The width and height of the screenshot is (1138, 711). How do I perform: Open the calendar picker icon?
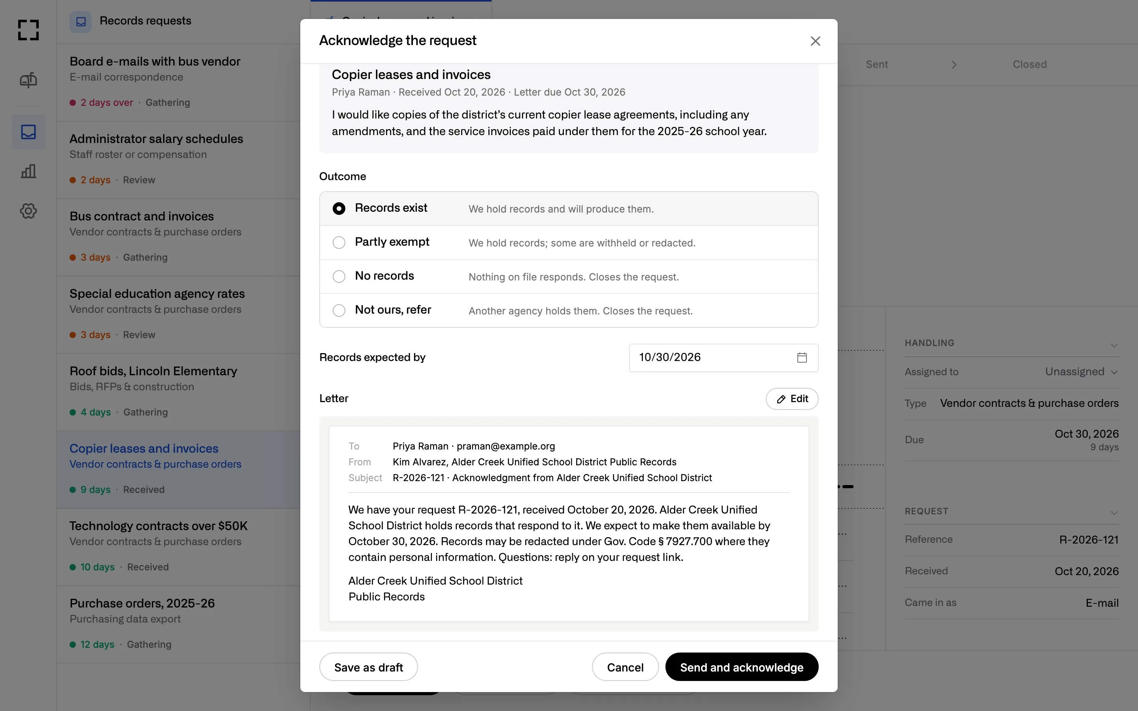point(802,357)
